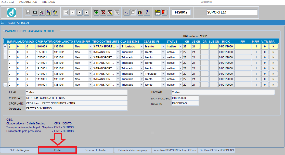Select CFOP FATUR cell 1658001
Viewport: 285px width, 155px height.
coord(44,57)
